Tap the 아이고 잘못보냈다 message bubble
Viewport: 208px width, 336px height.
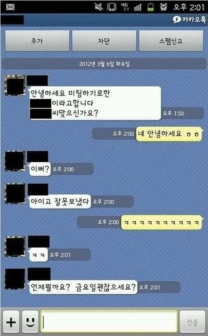pyautogui.click(x=60, y=201)
